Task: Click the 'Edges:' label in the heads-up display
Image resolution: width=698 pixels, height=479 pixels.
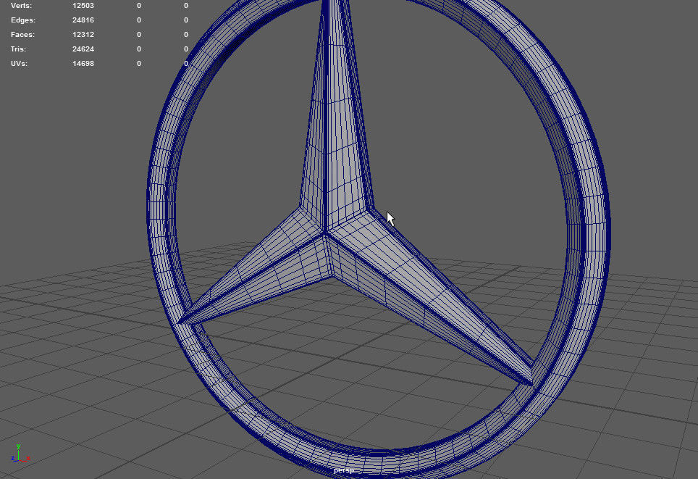Action: click(x=22, y=20)
